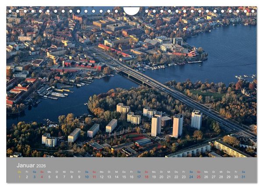Select day 2 in the calendar row
Image resolution: width=263 pixels, height=189 pixels.
[x=27, y=177]
